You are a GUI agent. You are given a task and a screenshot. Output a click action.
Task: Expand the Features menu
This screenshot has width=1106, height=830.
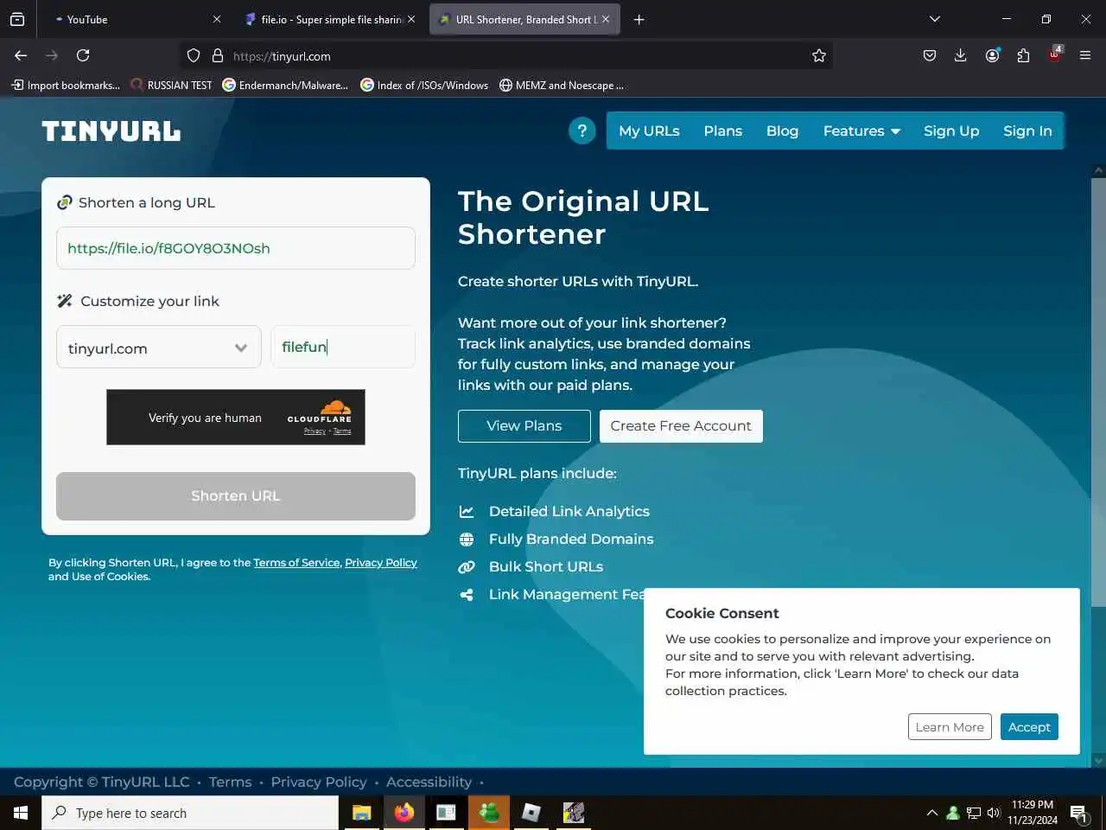tap(861, 131)
